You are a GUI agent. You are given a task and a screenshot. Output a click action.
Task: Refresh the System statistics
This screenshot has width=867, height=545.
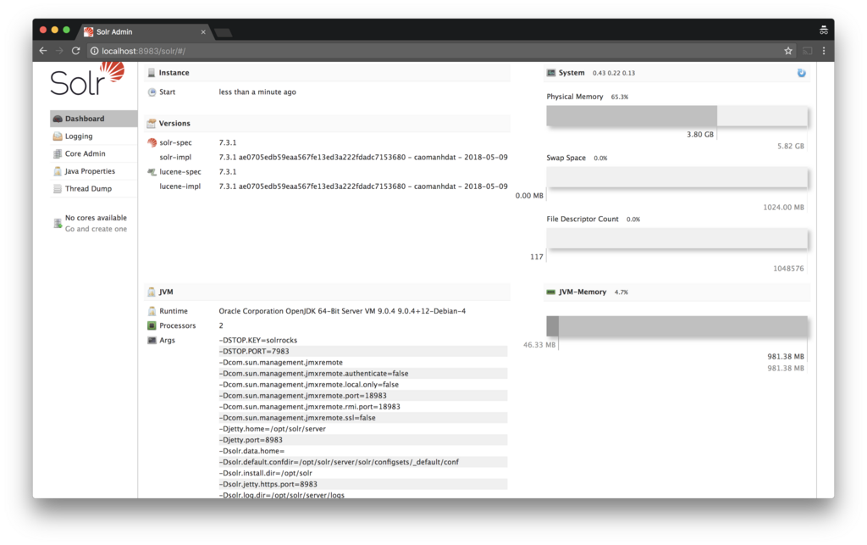[x=801, y=73]
